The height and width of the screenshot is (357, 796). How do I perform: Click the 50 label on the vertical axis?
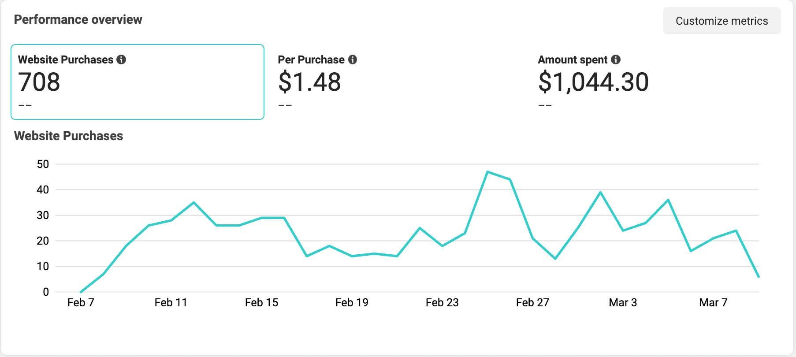click(x=43, y=164)
